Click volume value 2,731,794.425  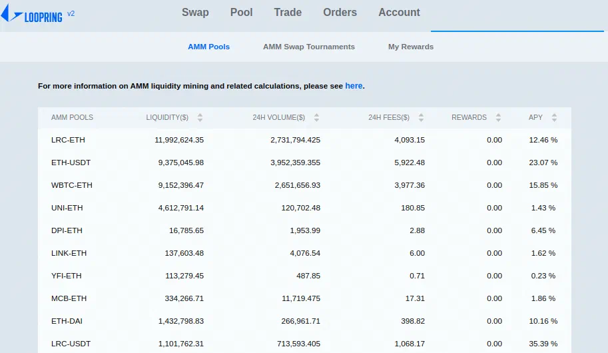pyautogui.click(x=296, y=140)
